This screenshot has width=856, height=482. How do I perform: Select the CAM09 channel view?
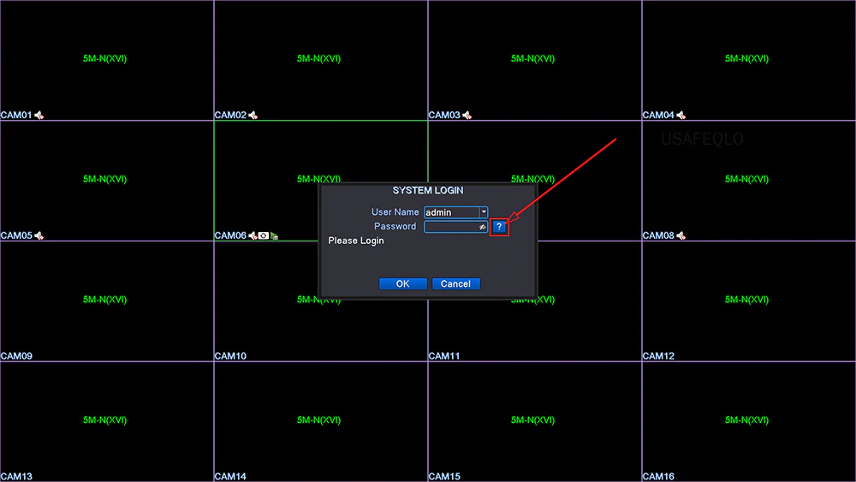point(106,301)
